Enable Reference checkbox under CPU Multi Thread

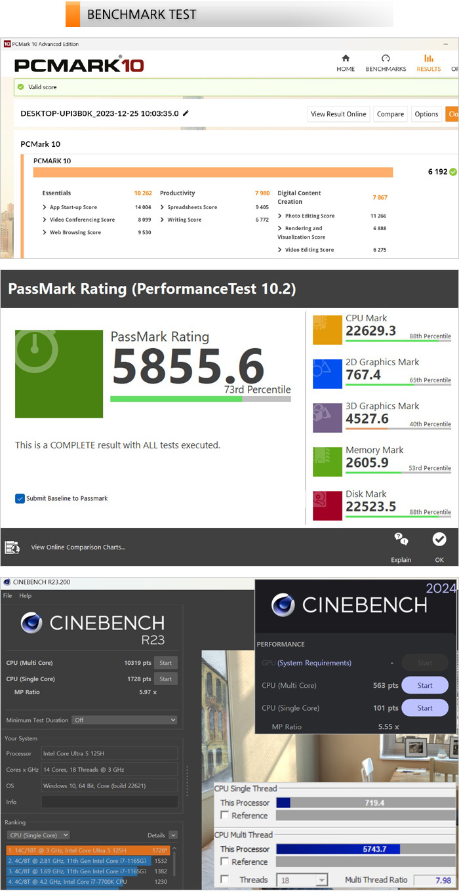click(225, 862)
